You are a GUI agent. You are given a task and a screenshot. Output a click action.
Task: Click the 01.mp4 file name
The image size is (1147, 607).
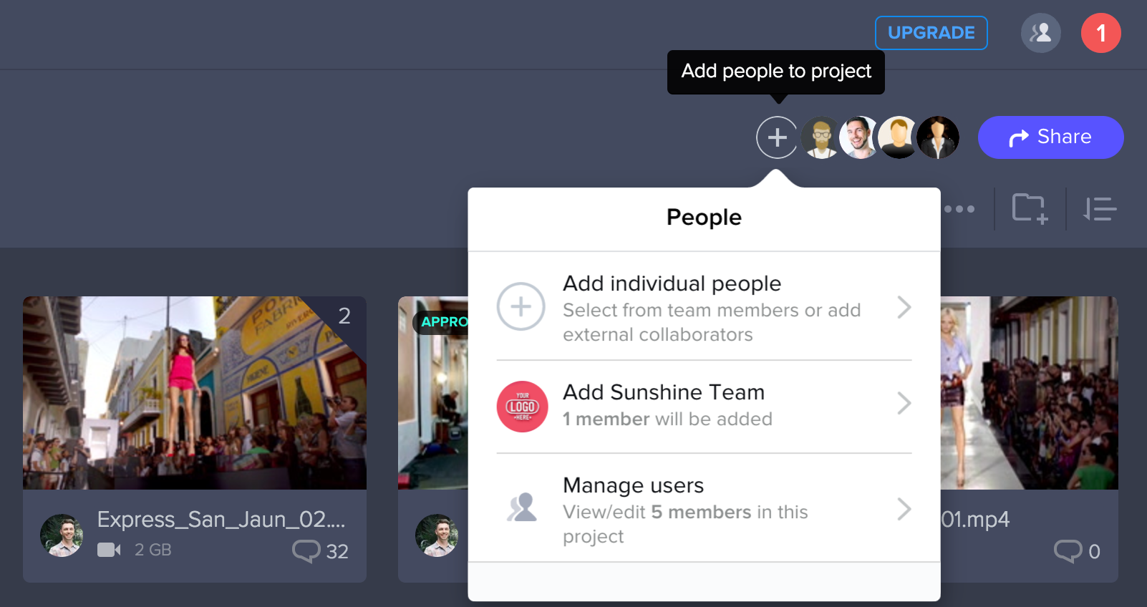click(x=975, y=519)
